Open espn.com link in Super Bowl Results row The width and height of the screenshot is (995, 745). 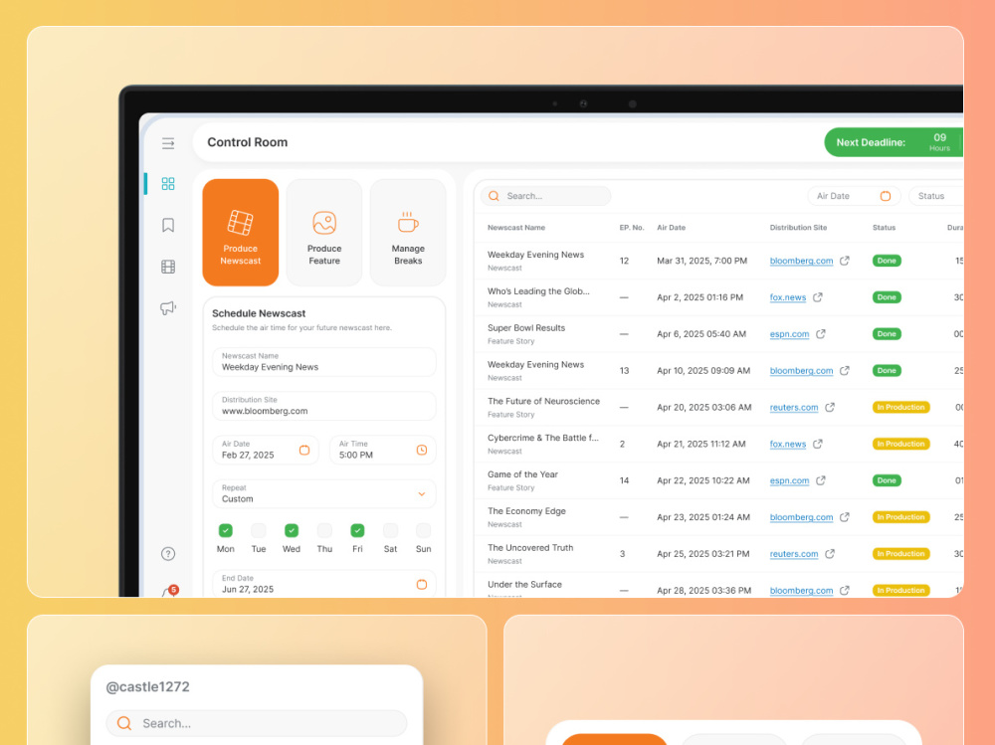pyautogui.click(x=789, y=334)
